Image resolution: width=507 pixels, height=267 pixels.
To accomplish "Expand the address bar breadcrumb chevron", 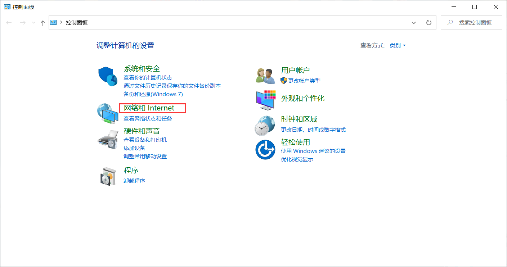I will click(60, 22).
